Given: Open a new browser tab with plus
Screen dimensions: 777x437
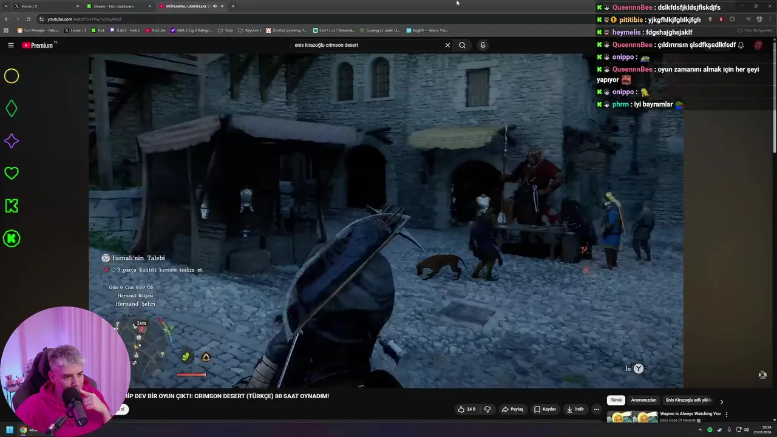Looking at the screenshot, I should tap(232, 6).
